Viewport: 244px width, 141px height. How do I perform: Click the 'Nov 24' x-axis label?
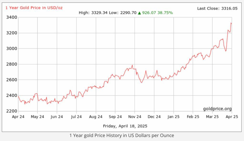(x=135, y=117)
